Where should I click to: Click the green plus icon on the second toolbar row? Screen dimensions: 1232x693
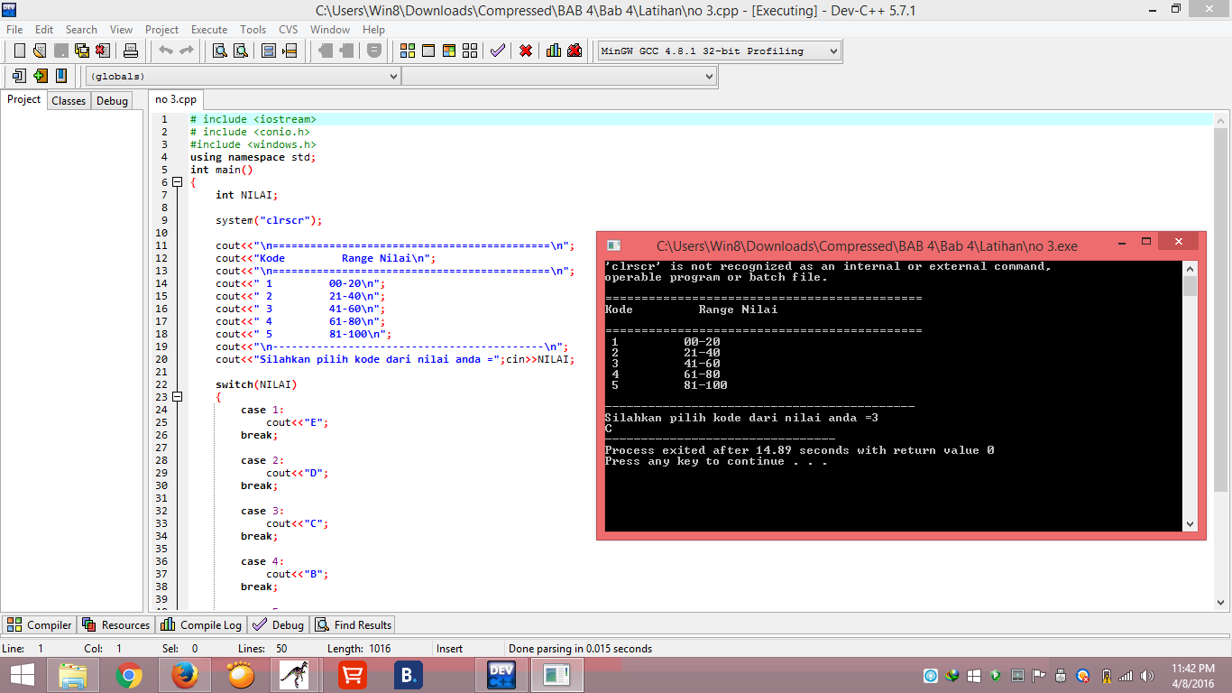pos(40,77)
